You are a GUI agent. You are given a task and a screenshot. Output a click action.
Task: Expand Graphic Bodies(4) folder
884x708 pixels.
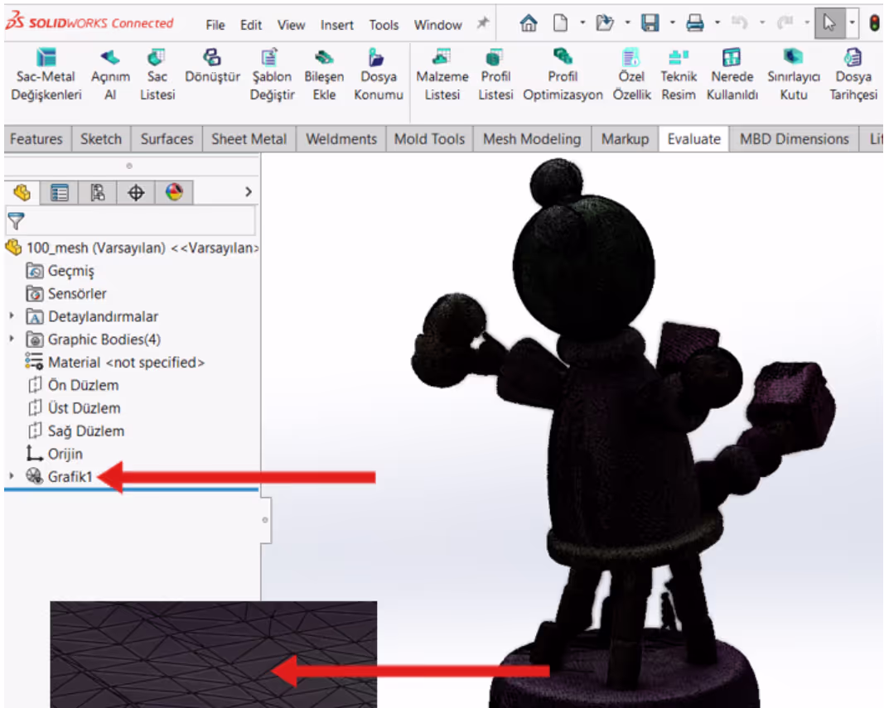[12, 339]
